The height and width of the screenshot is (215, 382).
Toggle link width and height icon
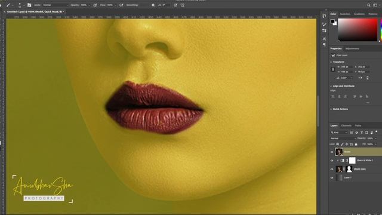[x=333, y=69]
